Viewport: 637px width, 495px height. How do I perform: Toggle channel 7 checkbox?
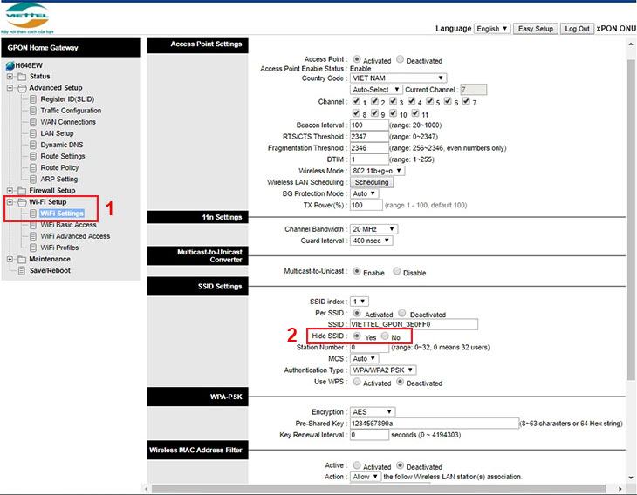466,100
